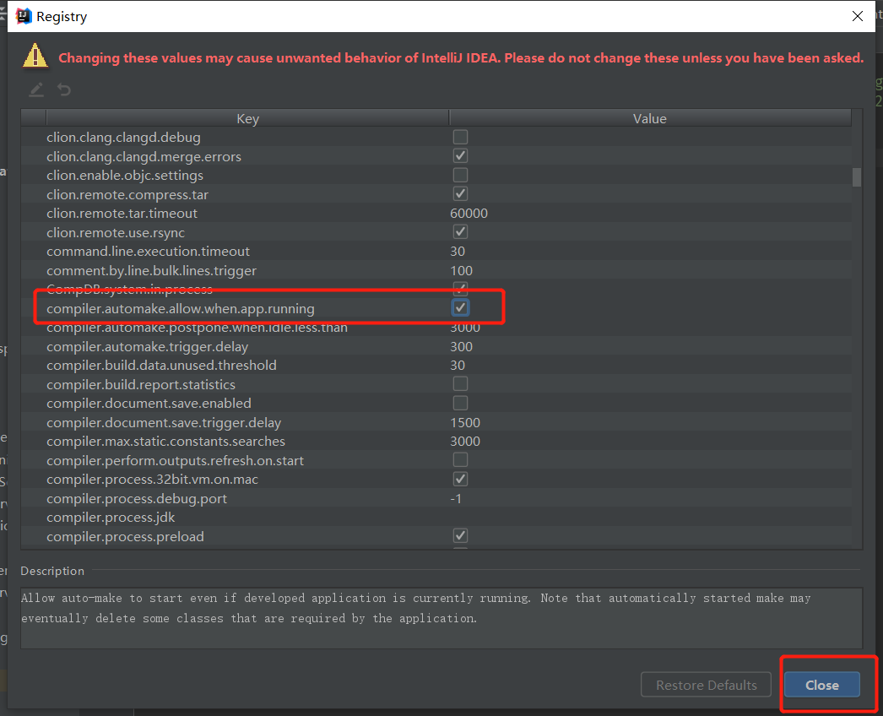883x716 pixels.
Task: Select the compiler.automake.trigger.delay key
Action: [148, 346]
